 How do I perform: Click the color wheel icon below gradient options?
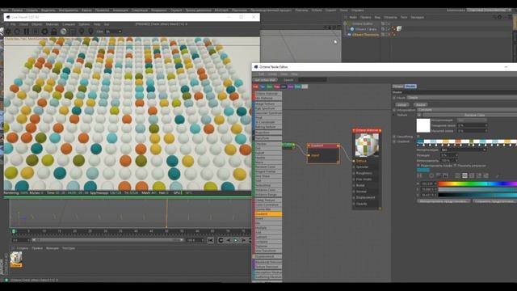[x=431, y=175]
